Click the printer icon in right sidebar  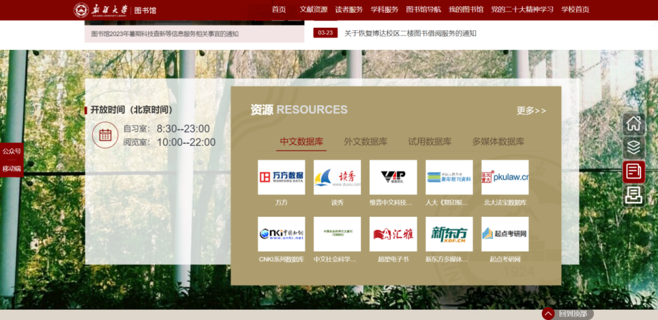634,196
